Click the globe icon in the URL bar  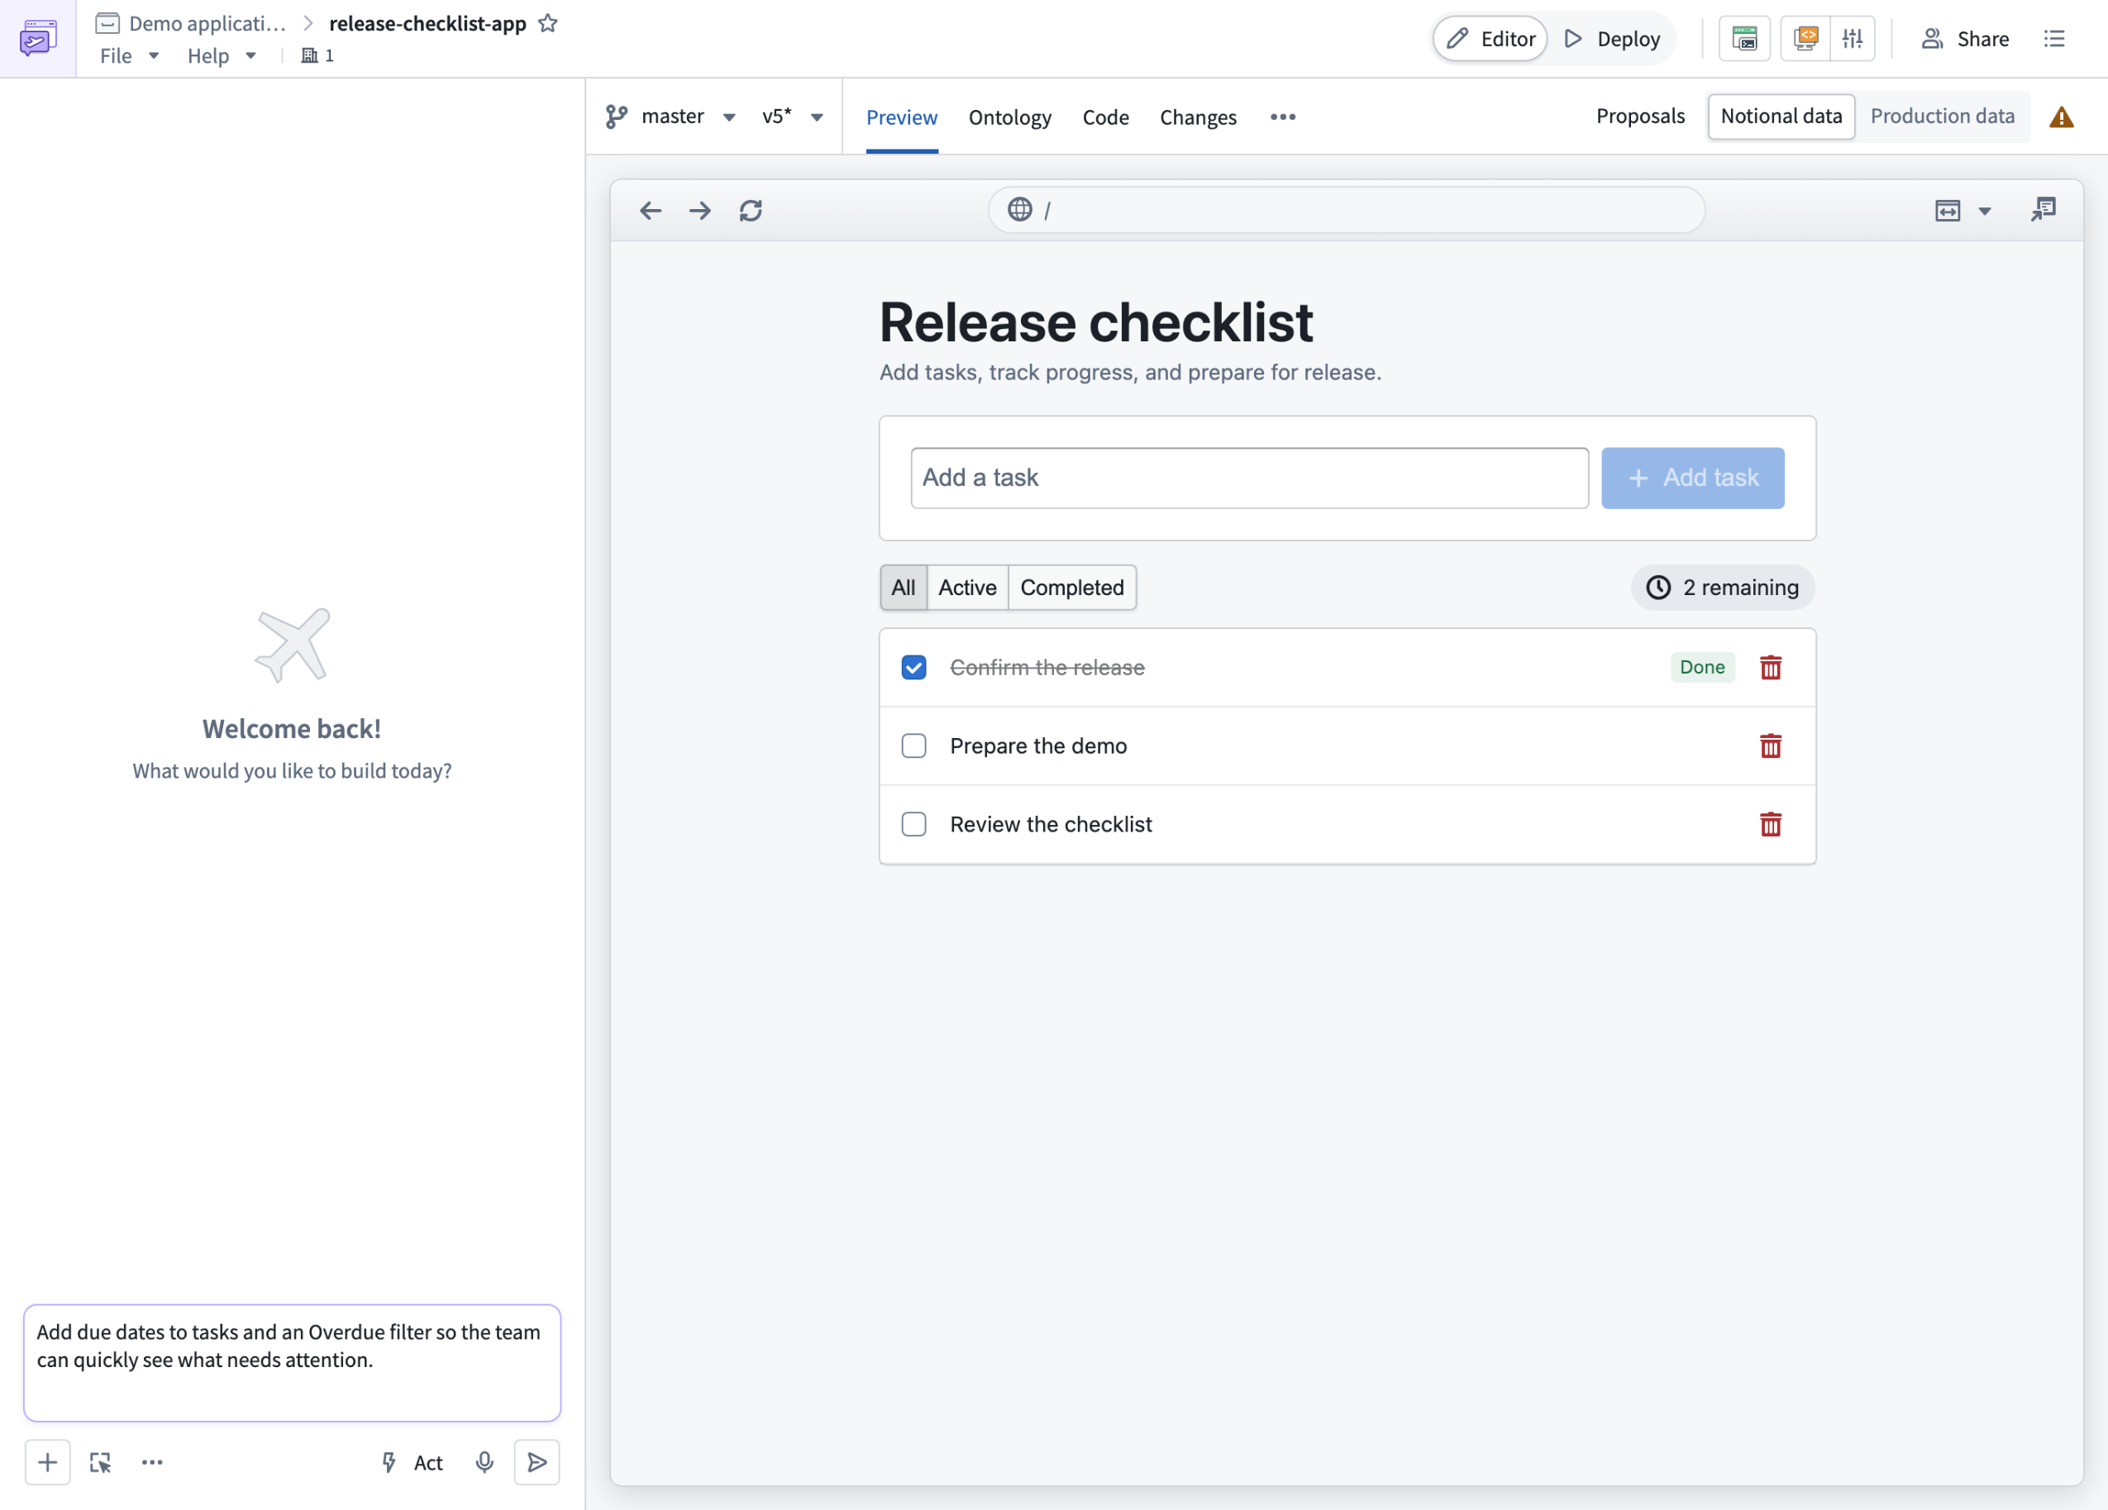pyautogui.click(x=1019, y=210)
